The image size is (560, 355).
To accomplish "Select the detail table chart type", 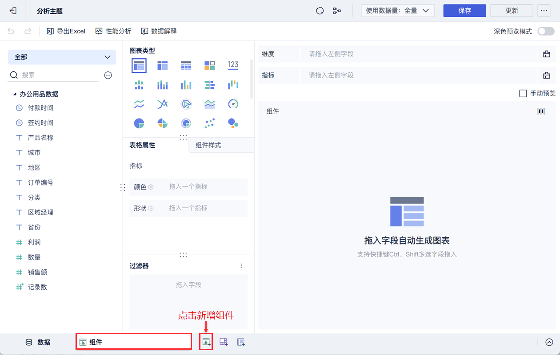I will [186, 66].
